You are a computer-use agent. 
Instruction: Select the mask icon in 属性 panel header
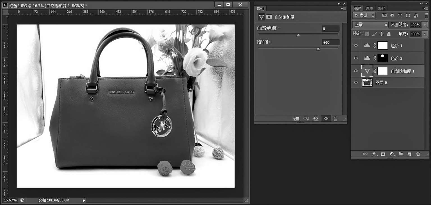(x=269, y=17)
